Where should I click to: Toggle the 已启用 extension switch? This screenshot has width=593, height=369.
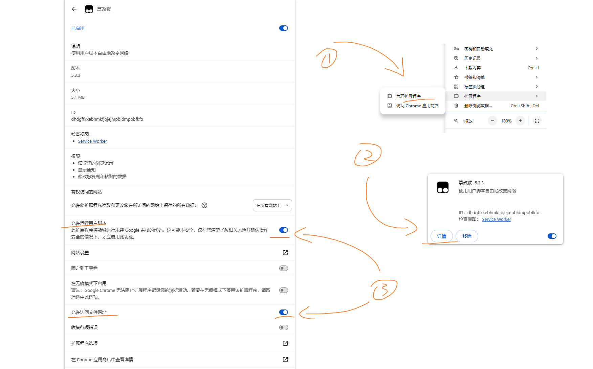tap(283, 28)
